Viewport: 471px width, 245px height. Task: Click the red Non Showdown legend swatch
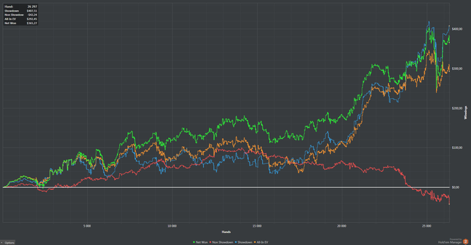pyautogui.click(x=211, y=242)
